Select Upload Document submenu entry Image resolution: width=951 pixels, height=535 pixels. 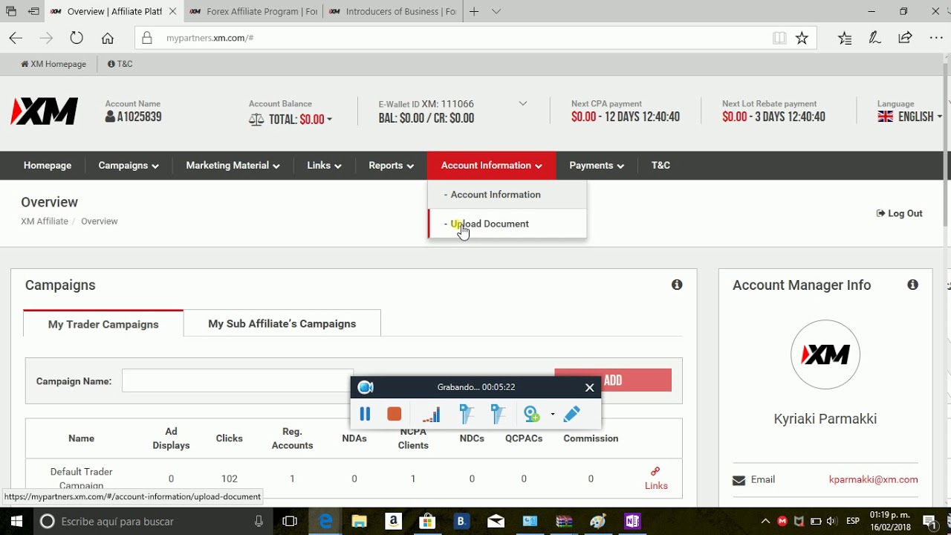(x=507, y=224)
